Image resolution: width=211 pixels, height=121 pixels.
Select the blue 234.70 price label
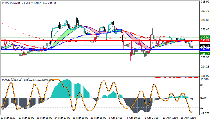[205, 50]
